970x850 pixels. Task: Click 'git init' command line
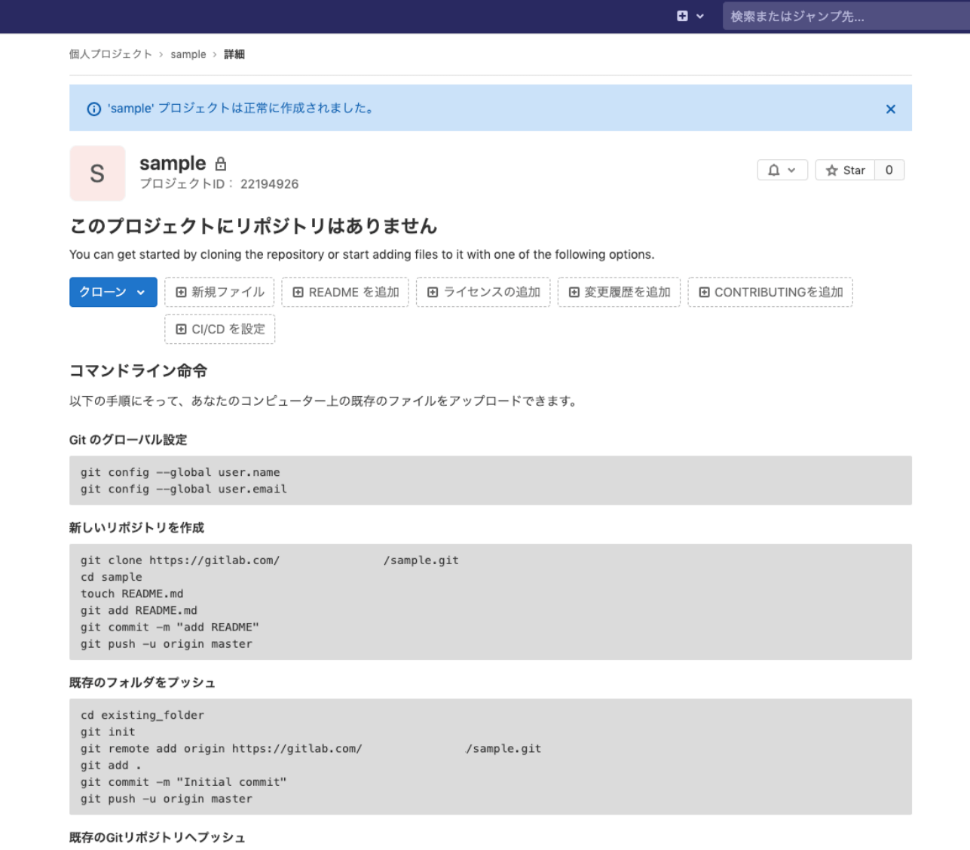coord(108,732)
